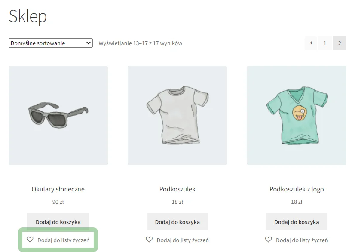Open the Podkoszulek product title
This screenshot has width=355, height=252.
tap(177, 189)
